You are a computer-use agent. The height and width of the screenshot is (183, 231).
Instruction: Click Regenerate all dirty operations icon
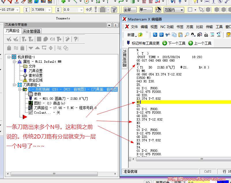(x=31, y=39)
